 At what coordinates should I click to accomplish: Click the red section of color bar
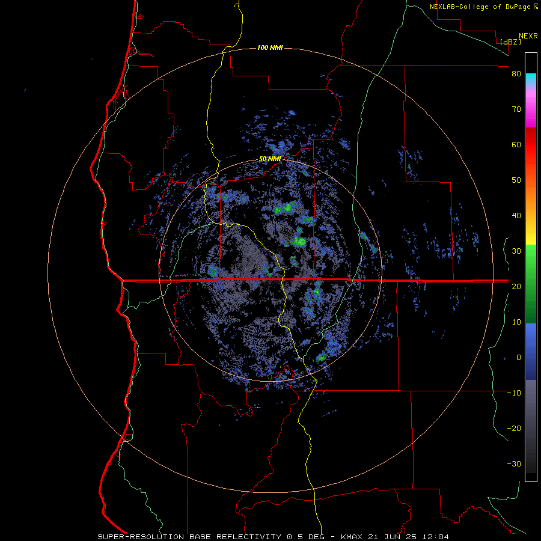[531, 145]
